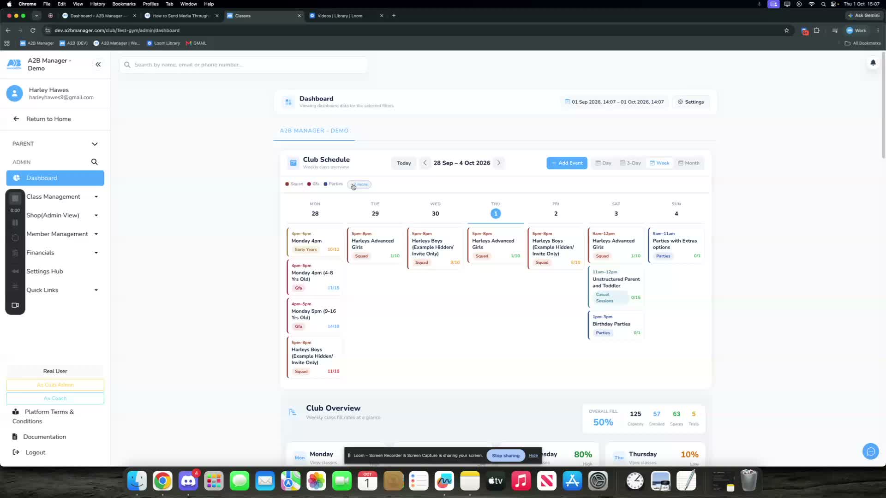The image size is (886, 498).
Task: Switch schedule to Month view
Action: point(688,163)
